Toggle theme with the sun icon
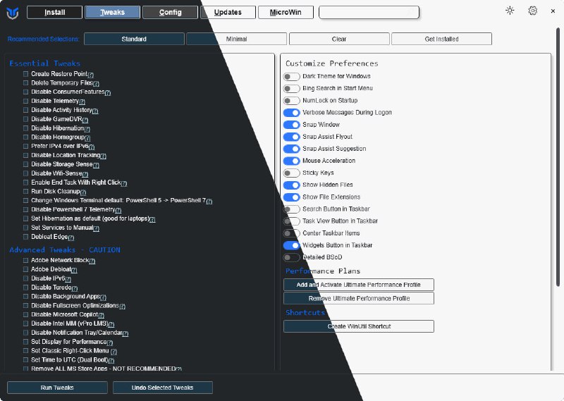564x401 pixels. pos(510,11)
